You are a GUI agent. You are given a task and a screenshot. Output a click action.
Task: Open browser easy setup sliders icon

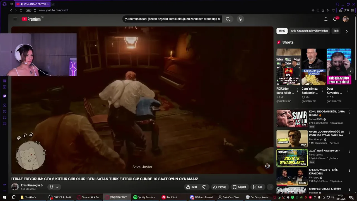[353, 10]
